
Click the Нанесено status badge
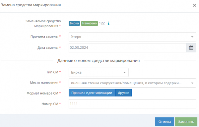click(x=90, y=23)
